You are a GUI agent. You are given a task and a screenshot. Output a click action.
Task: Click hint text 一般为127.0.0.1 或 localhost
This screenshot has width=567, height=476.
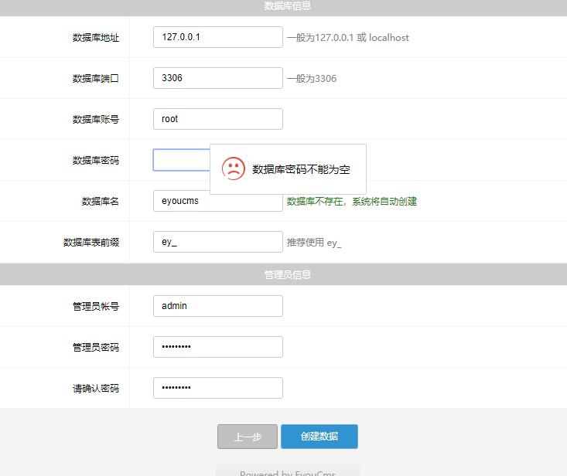click(348, 38)
